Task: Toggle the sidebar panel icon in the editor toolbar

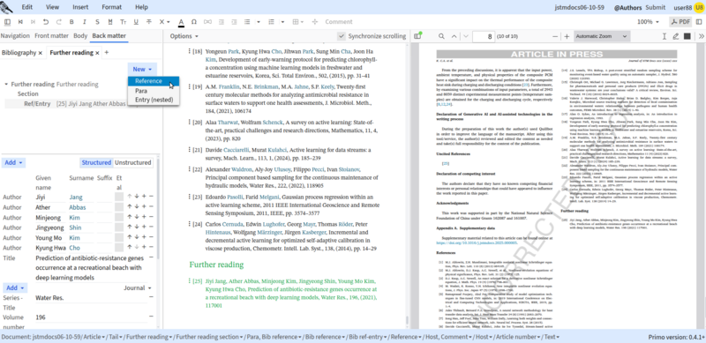Action: (x=7, y=22)
